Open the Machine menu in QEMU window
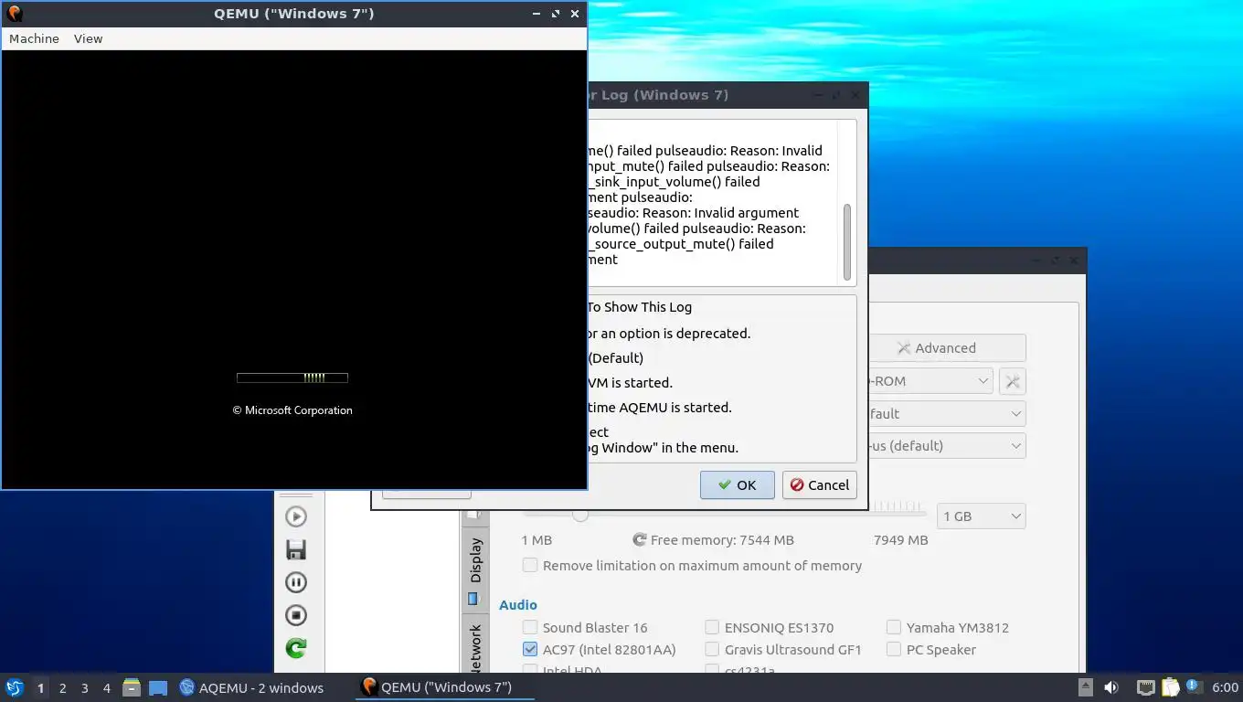The width and height of the screenshot is (1243, 702). click(x=34, y=38)
